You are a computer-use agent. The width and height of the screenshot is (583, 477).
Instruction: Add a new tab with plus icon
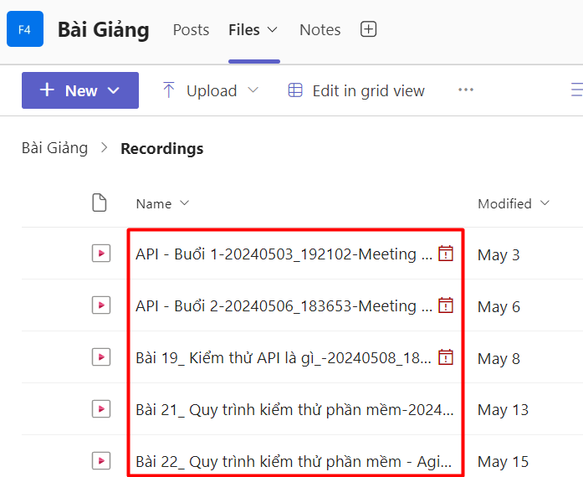(x=368, y=29)
